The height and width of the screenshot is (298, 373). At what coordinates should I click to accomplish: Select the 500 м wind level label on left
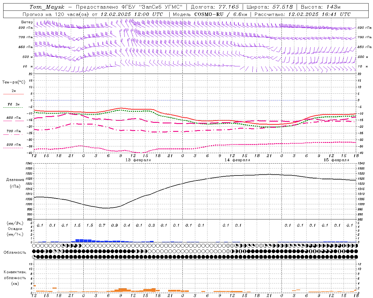tap(28, 57)
